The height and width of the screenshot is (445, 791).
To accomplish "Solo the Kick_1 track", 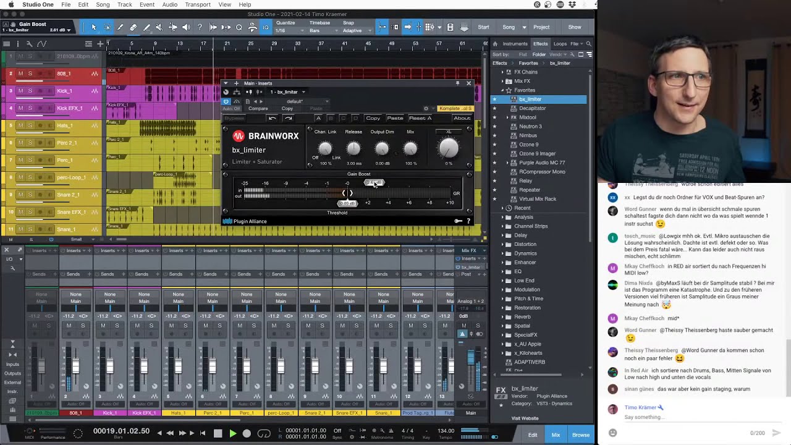I will (30, 91).
